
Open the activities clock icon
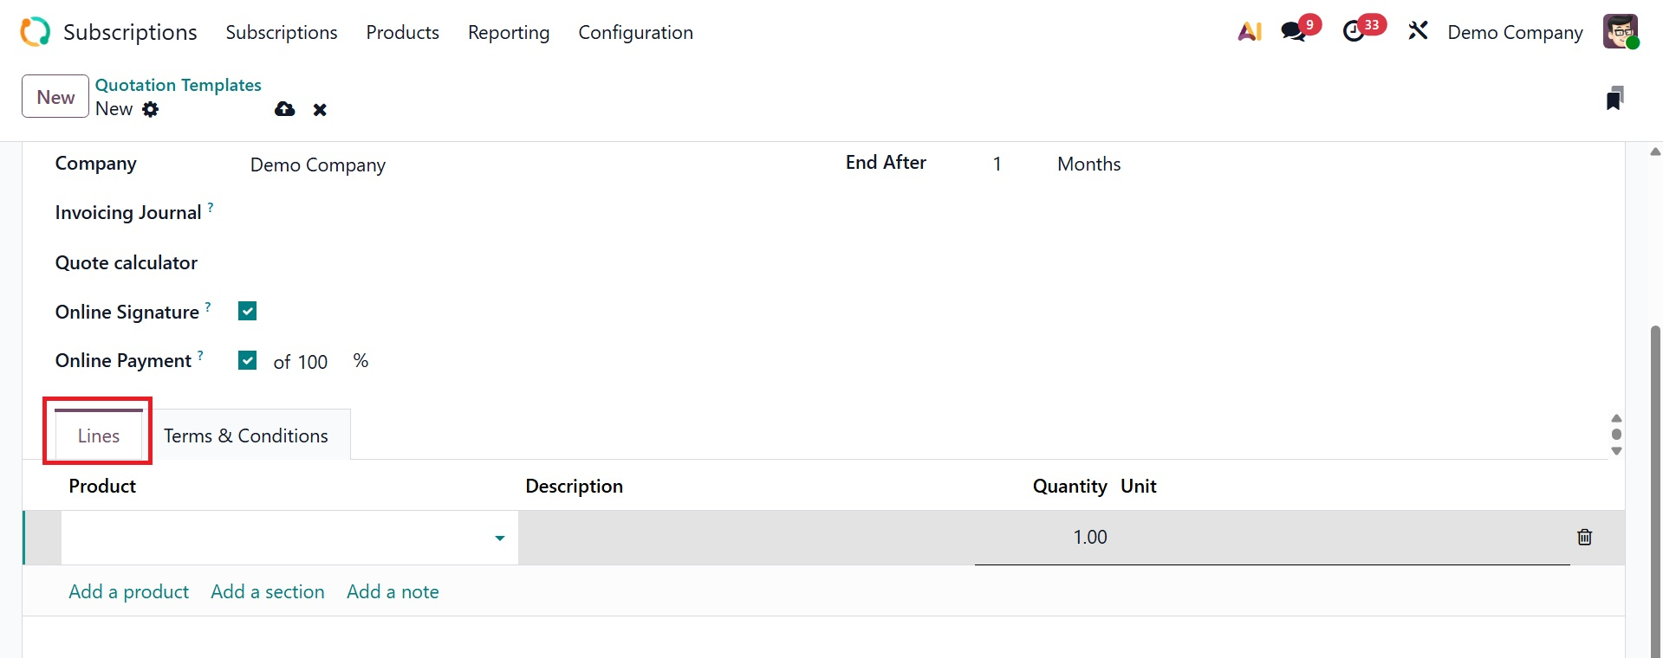point(1354,32)
